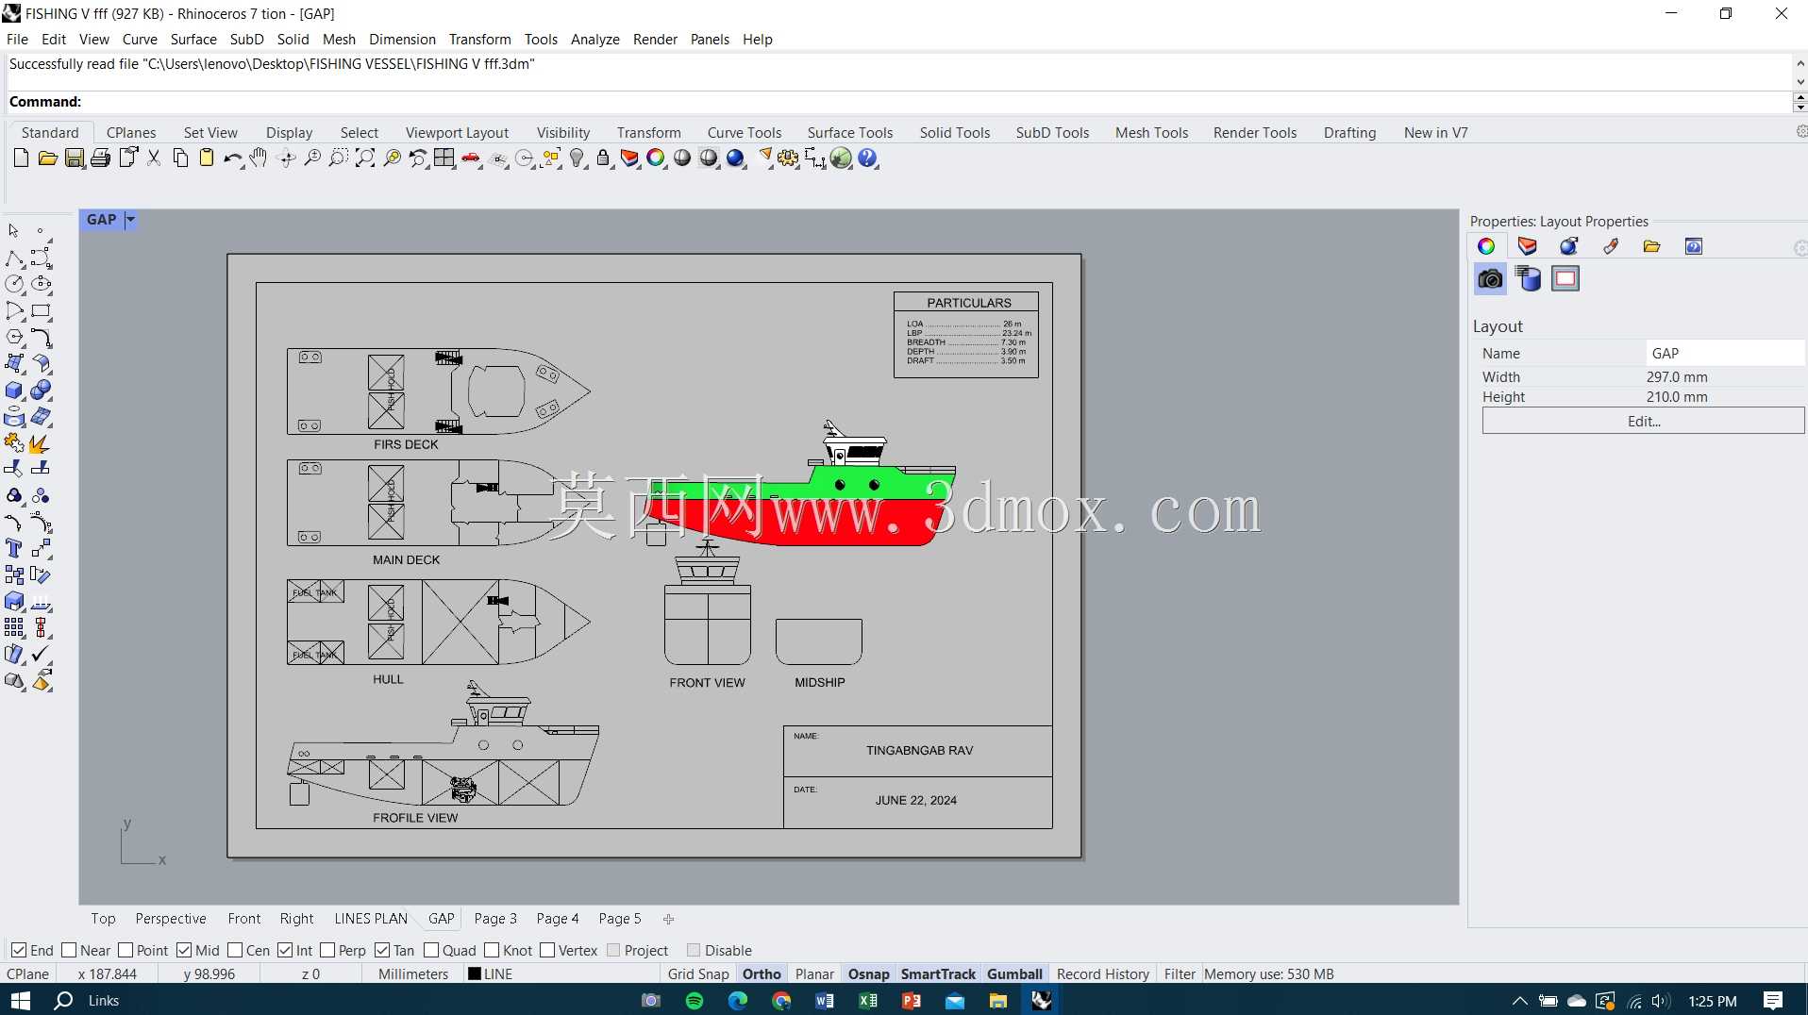Open the Surface menu
Screen dimensions: 1808x1015
[193, 40]
